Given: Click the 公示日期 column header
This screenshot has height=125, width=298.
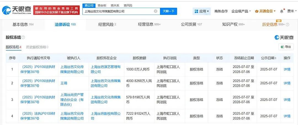Looking at the screenshot, I should 267,58.
